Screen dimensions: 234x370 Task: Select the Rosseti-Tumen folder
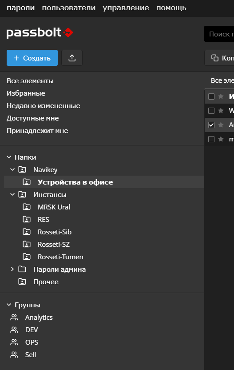point(60,257)
